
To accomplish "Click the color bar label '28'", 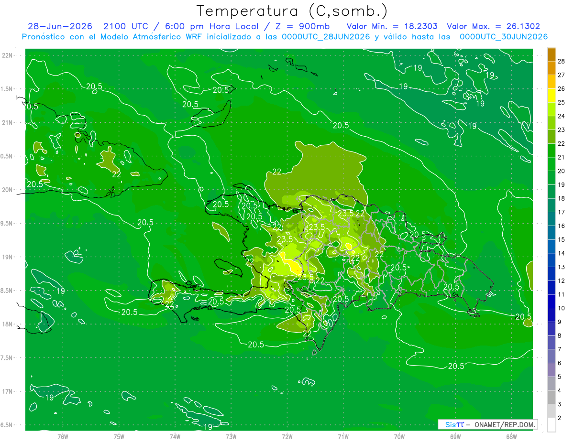I will [x=561, y=61].
